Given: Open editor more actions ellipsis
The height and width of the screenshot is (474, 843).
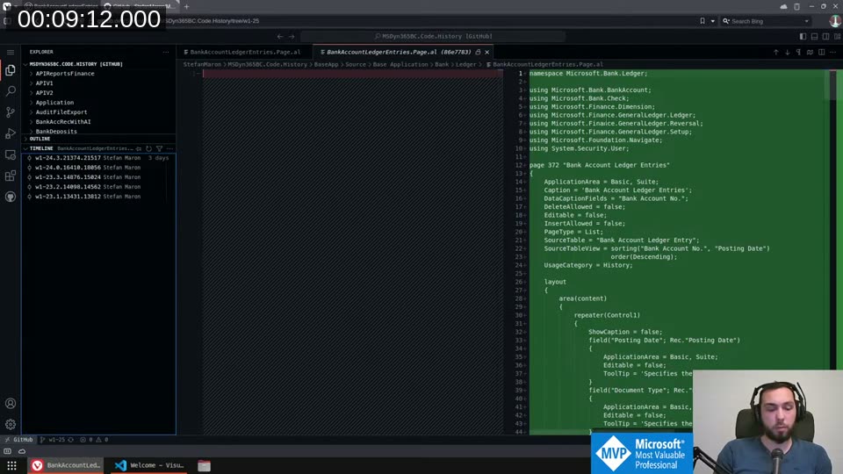Looking at the screenshot, I should (832, 52).
